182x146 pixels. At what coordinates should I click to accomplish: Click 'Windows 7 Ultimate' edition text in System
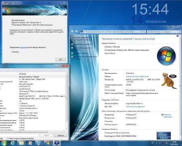(x=112, y=47)
